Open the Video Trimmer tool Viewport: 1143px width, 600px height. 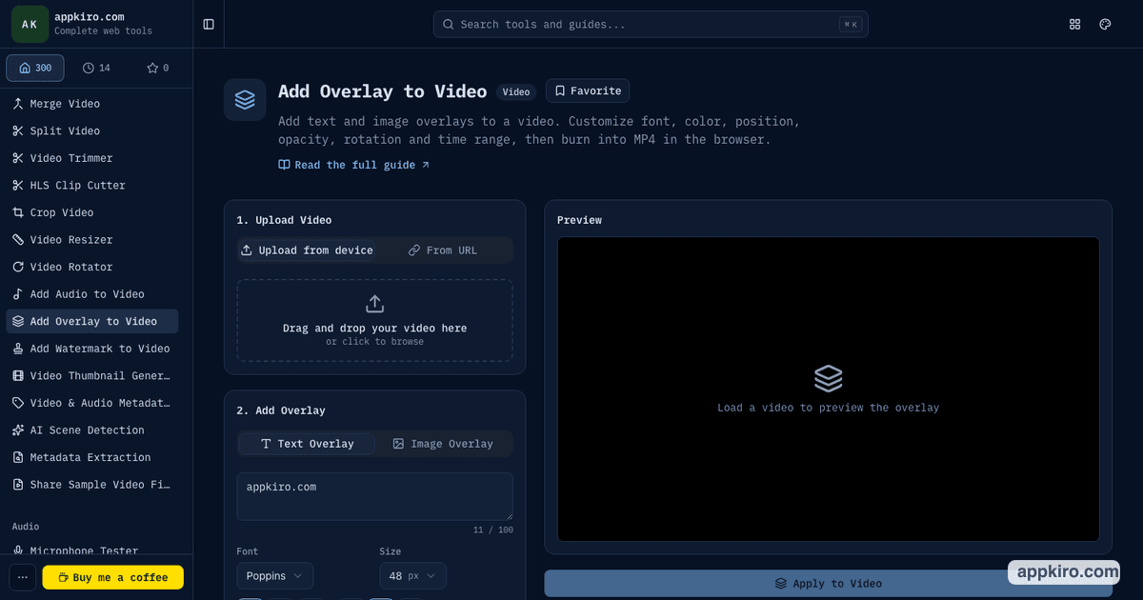[91, 158]
